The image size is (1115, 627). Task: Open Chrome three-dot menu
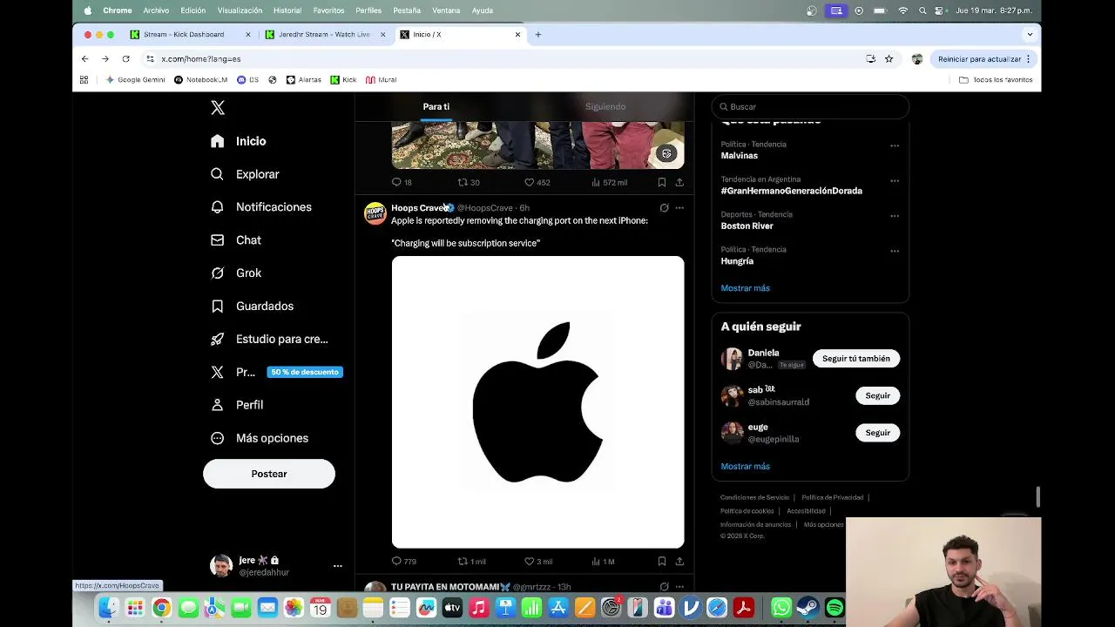pyautogui.click(x=1028, y=59)
